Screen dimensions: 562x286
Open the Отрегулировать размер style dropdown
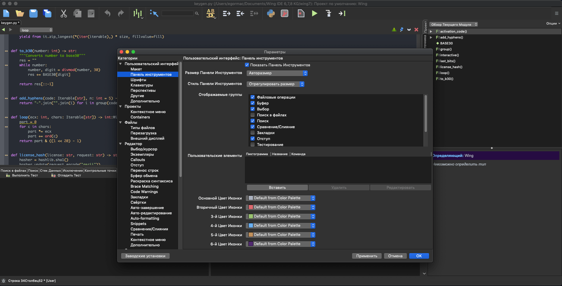point(275,84)
